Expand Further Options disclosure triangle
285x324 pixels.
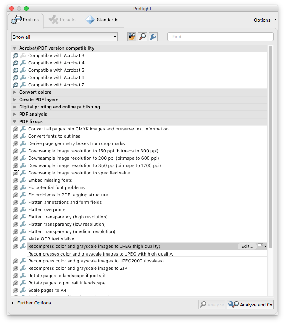[x=13, y=303]
